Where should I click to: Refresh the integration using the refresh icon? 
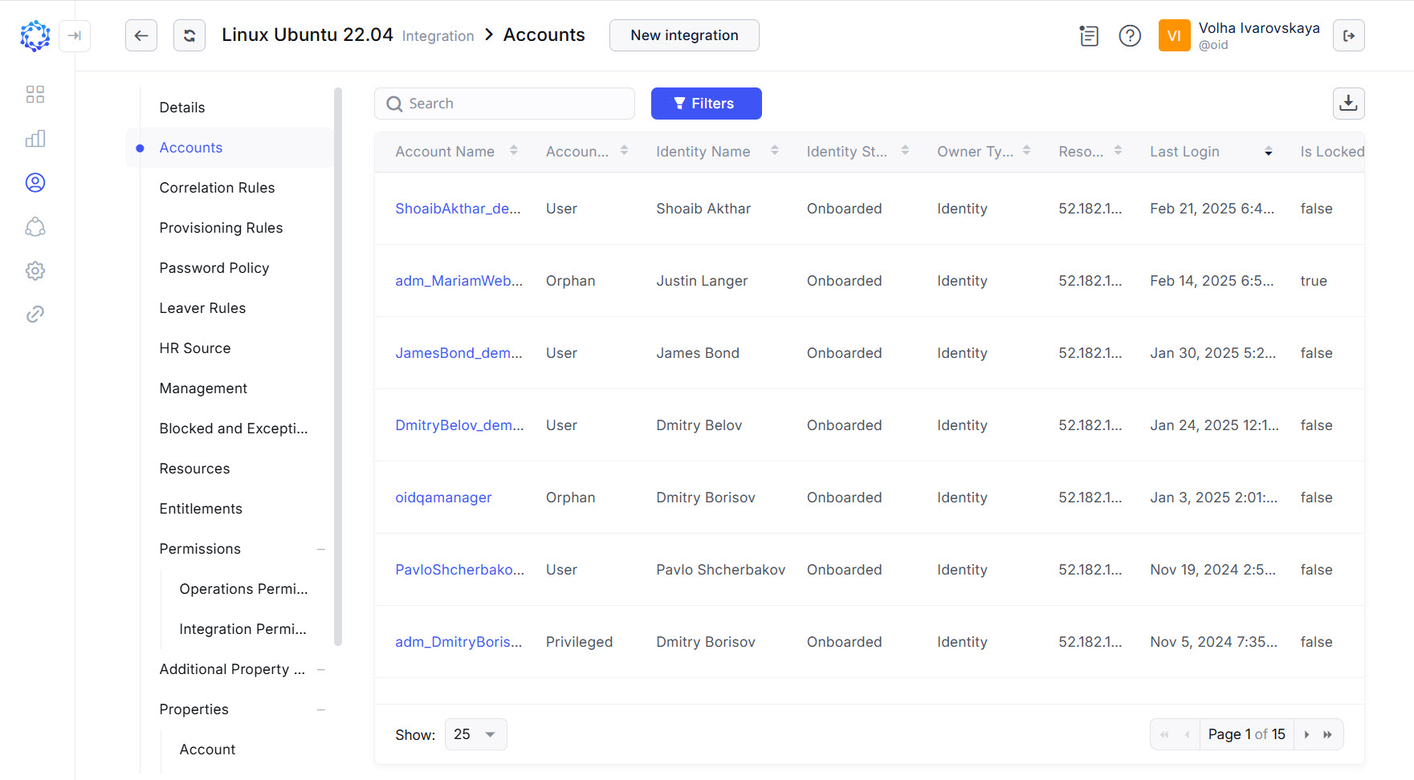coord(189,35)
